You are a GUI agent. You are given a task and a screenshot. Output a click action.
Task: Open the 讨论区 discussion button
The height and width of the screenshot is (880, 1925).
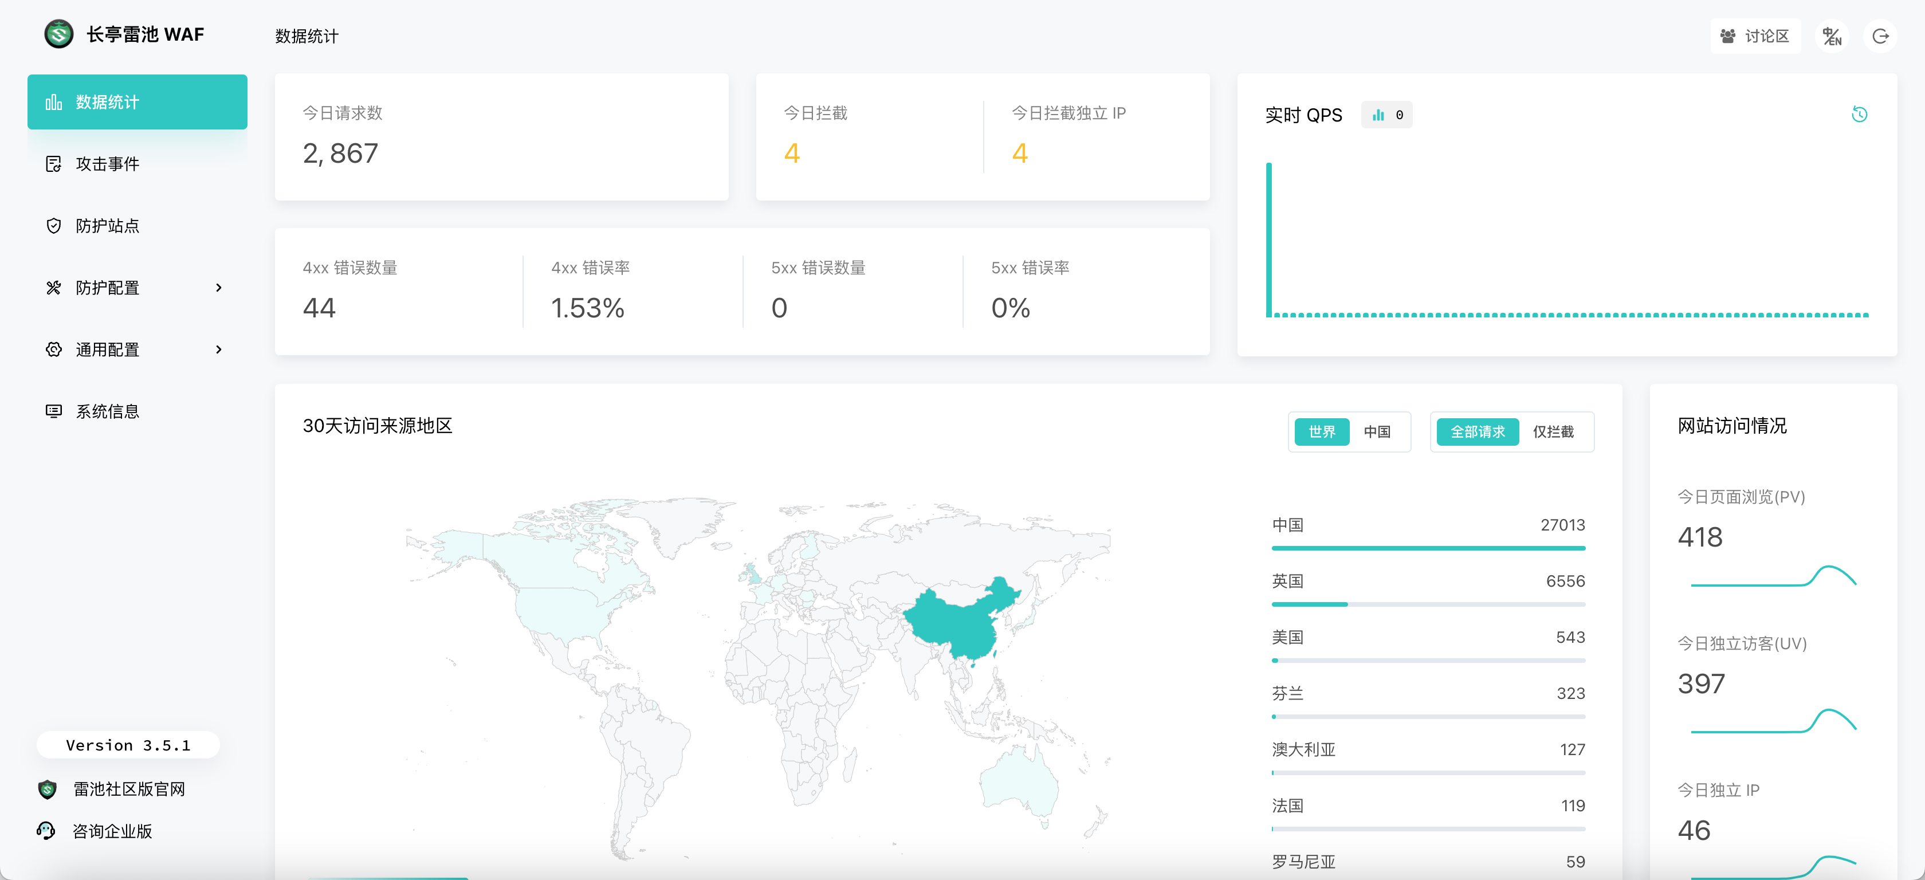coord(1755,36)
